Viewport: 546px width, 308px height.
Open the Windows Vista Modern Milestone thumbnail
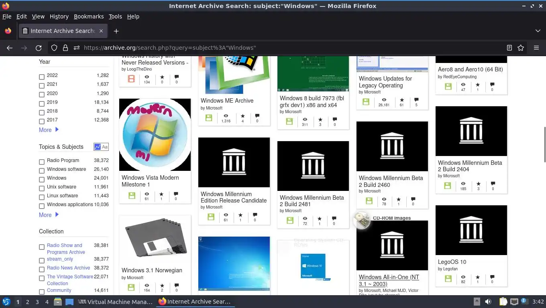(x=155, y=135)
